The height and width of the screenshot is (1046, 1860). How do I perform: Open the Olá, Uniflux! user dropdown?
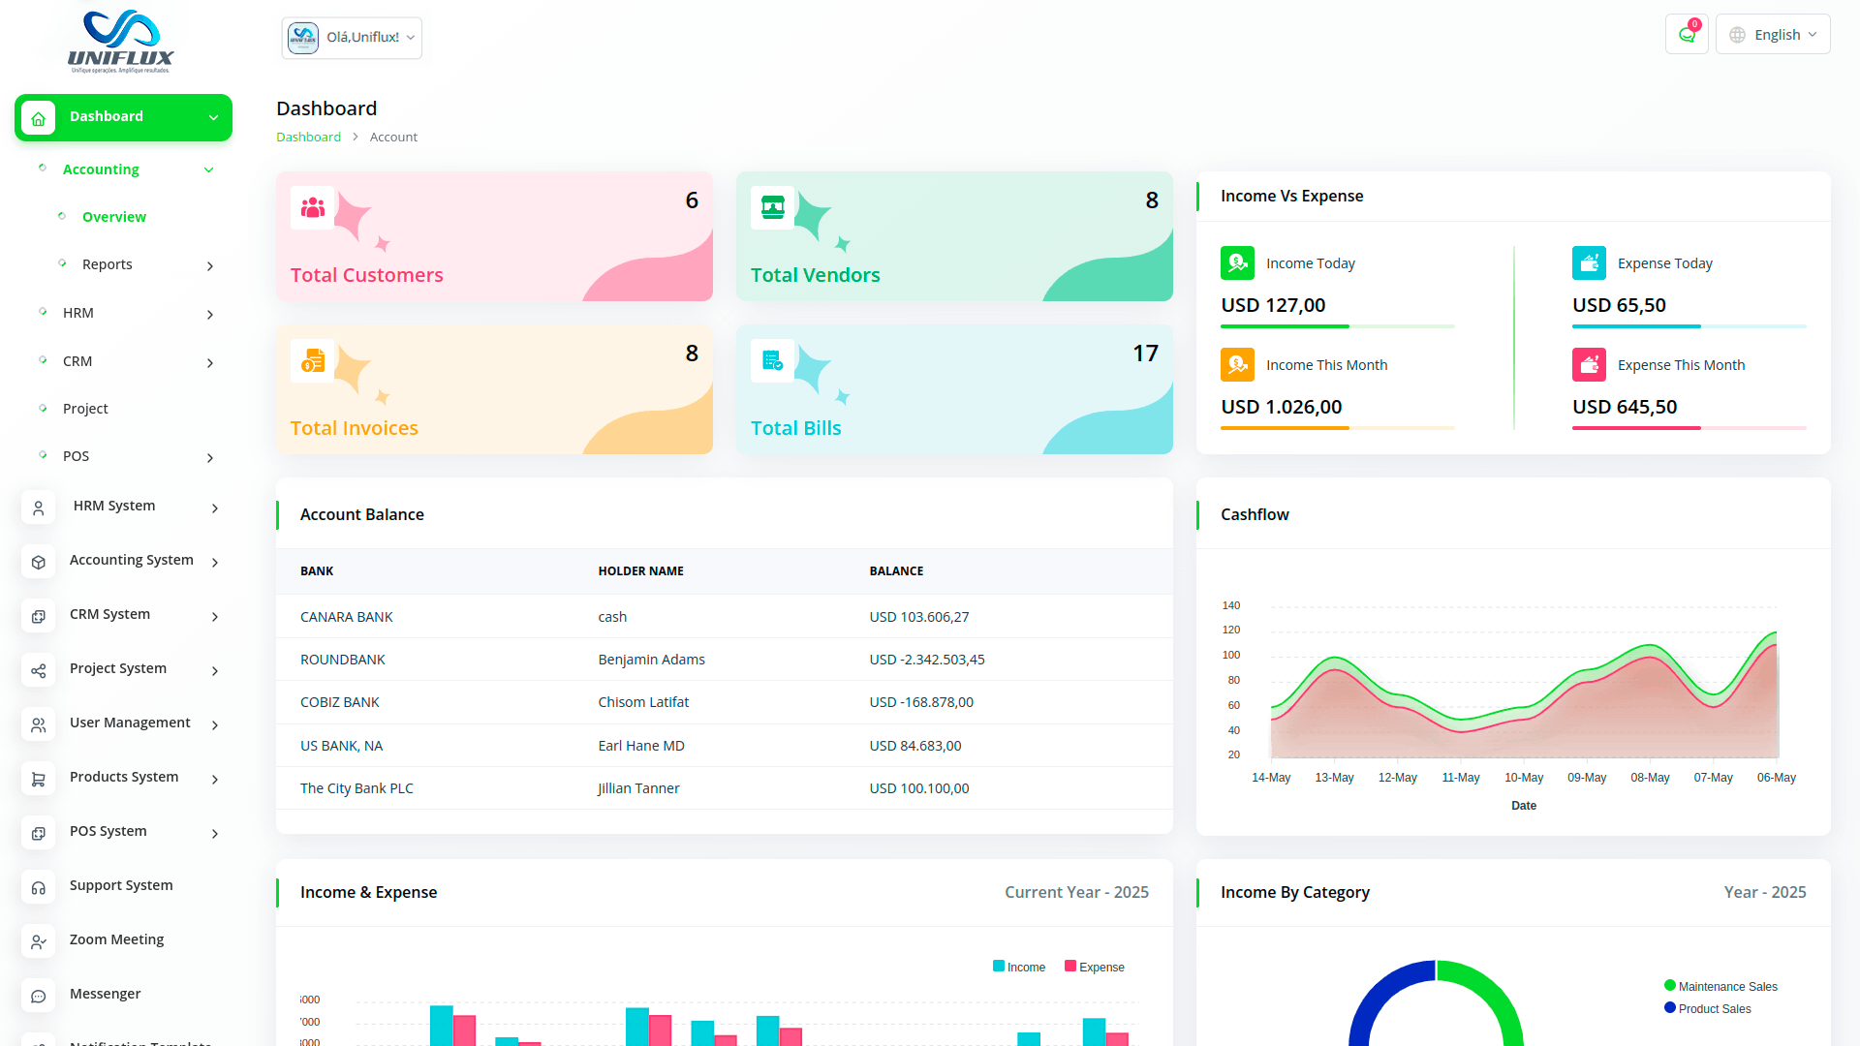click(352, 38)
